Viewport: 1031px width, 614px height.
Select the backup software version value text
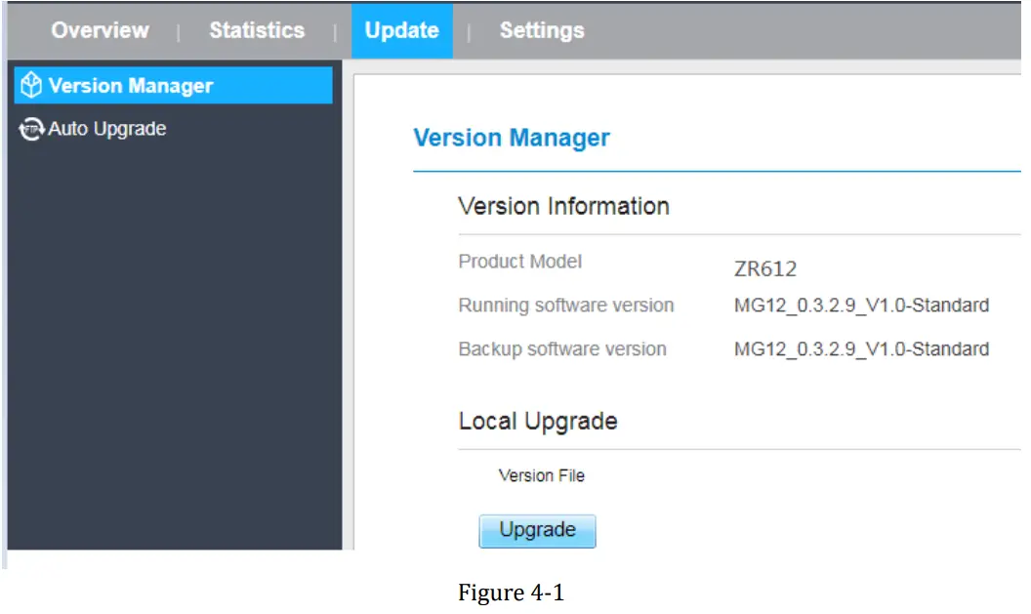861,349
